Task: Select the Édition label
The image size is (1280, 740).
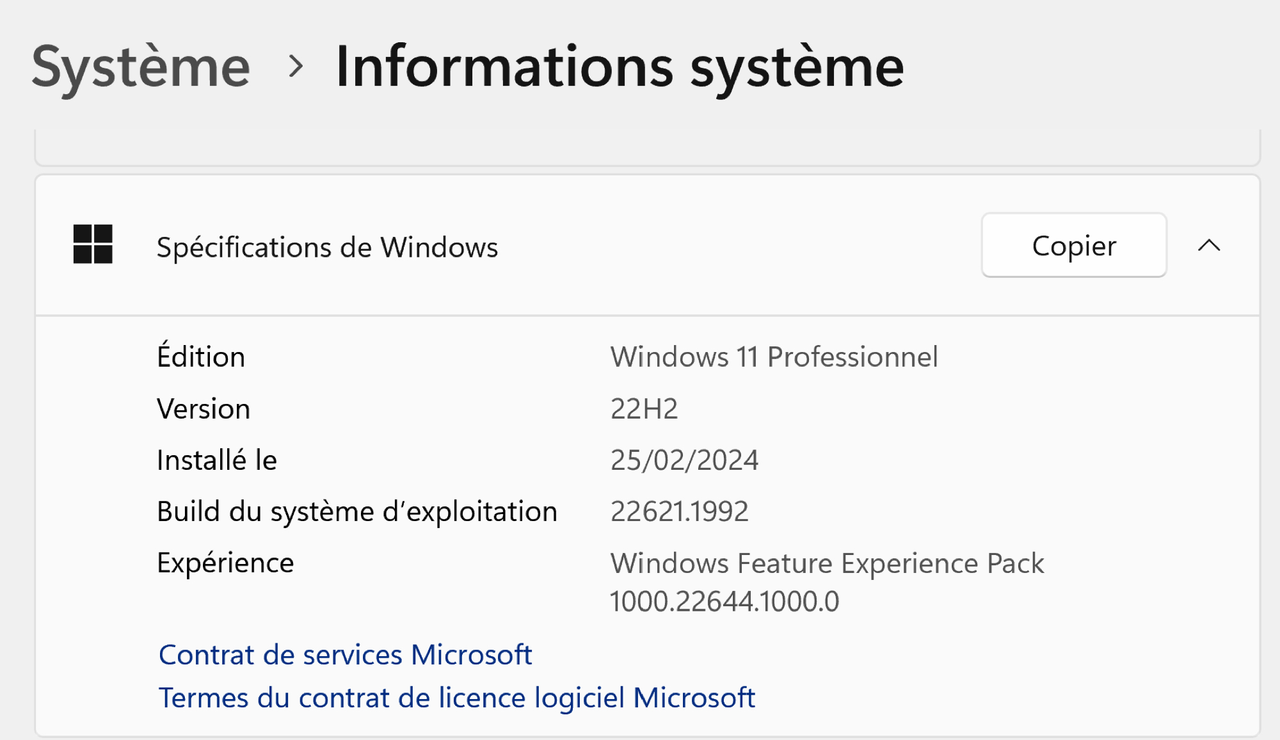Action: 201,355
